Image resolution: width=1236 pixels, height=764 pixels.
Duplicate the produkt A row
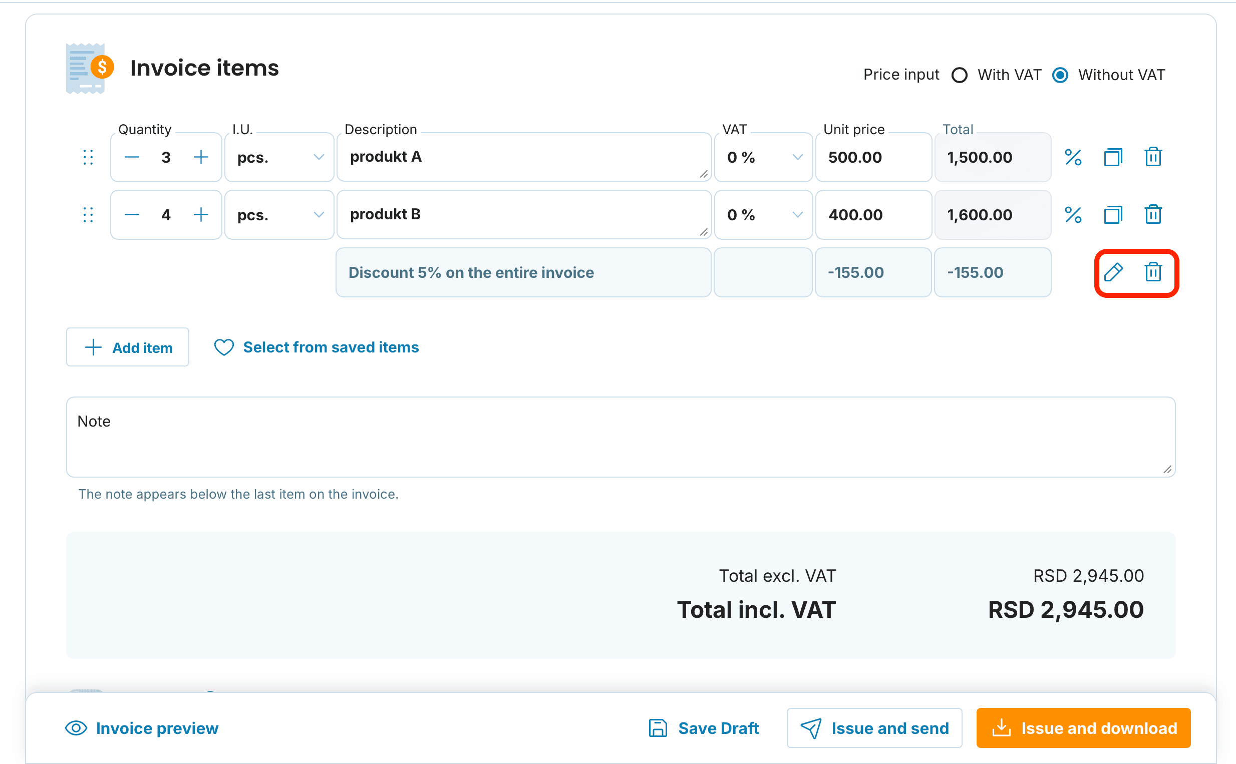pyautogui.click(x=1113, y=157)
